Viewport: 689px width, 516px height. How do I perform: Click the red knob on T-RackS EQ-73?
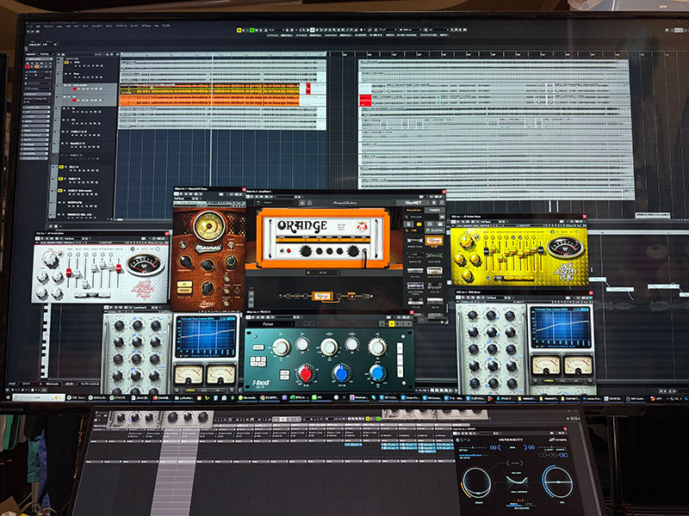pos(306,374)
